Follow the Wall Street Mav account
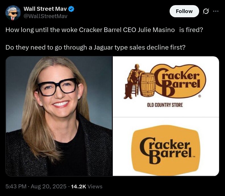The height and width of the screenshot is (196, 225). pos(184,11)
